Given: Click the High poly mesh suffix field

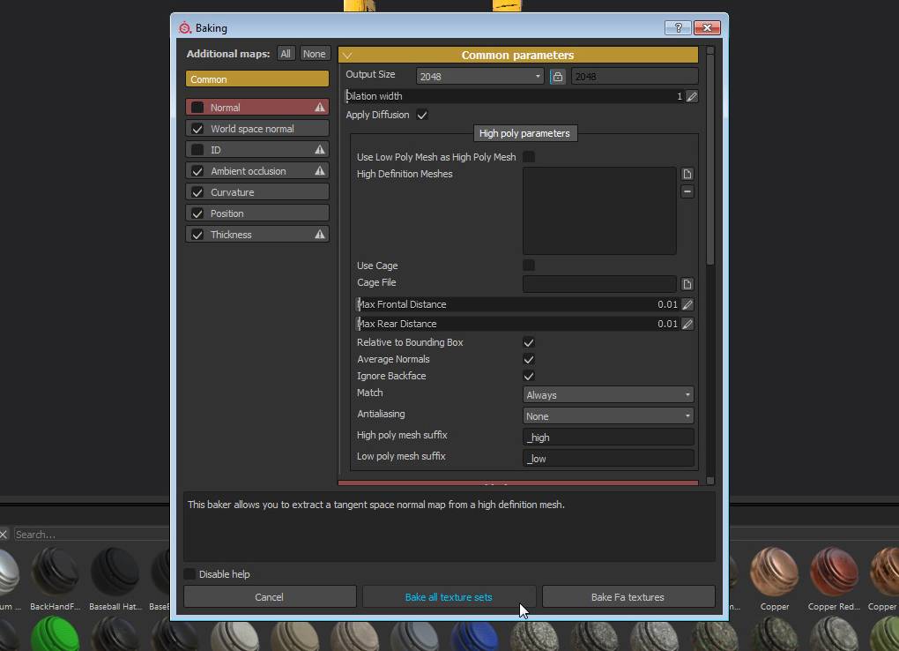Looking at the screenshot, I should coord(608,438).
